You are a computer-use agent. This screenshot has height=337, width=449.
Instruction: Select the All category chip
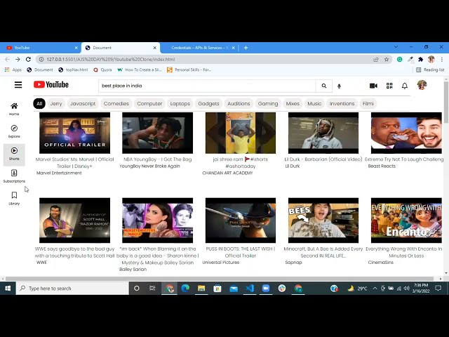(x=39, y=103)
